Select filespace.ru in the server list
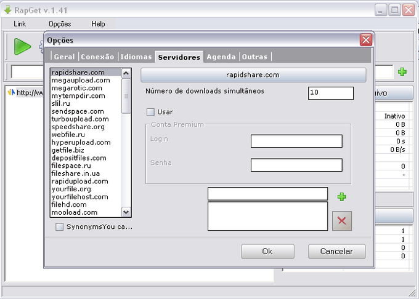Screen dimensions: 419x299 coord(86,165)
